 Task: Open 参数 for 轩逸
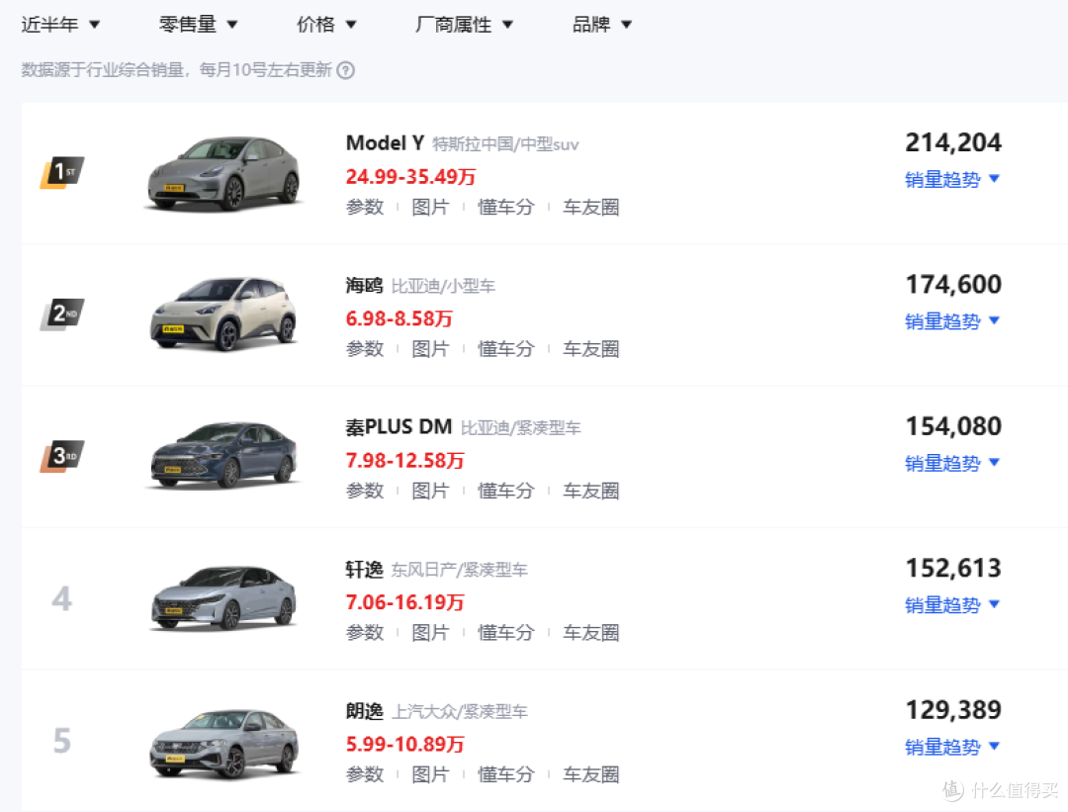(x=365, y=633)
